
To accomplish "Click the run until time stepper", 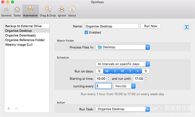I will 146,78.
